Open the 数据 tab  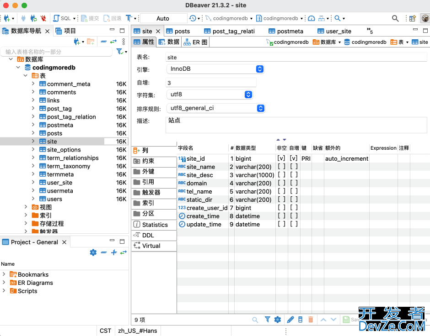tap(169, 42)
